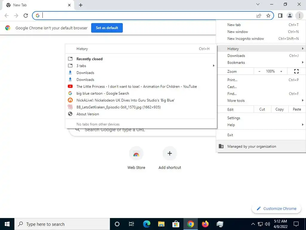Click the Web Store shortcut icon
The width and height of the screenshot is (306, 230).
(x=136, y=154)
